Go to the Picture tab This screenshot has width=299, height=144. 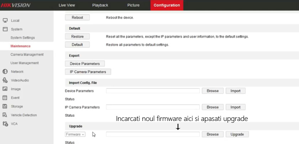point(133,5)
